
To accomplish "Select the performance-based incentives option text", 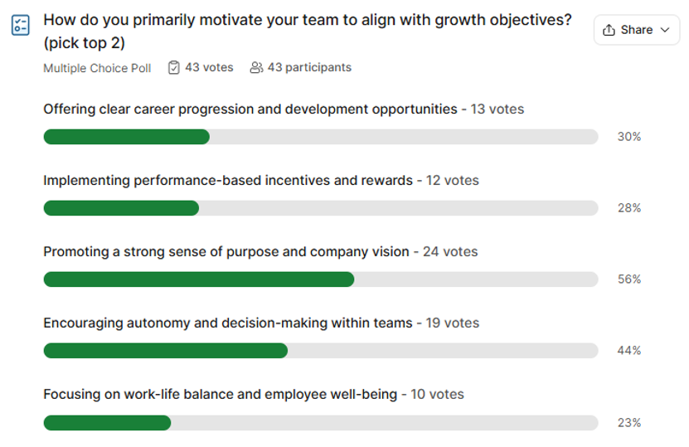I will [227, 180].
